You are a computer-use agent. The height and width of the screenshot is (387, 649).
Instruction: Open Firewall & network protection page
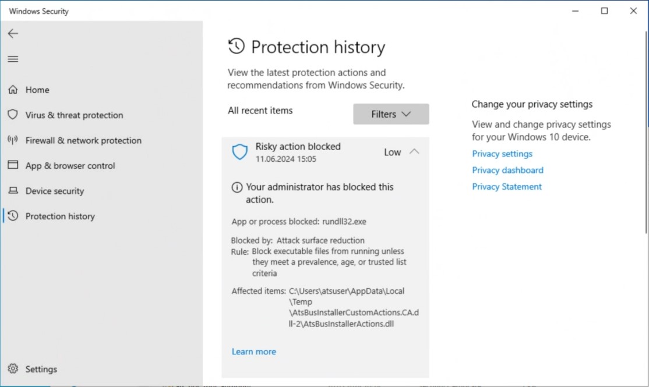click(x=83, y=140)
